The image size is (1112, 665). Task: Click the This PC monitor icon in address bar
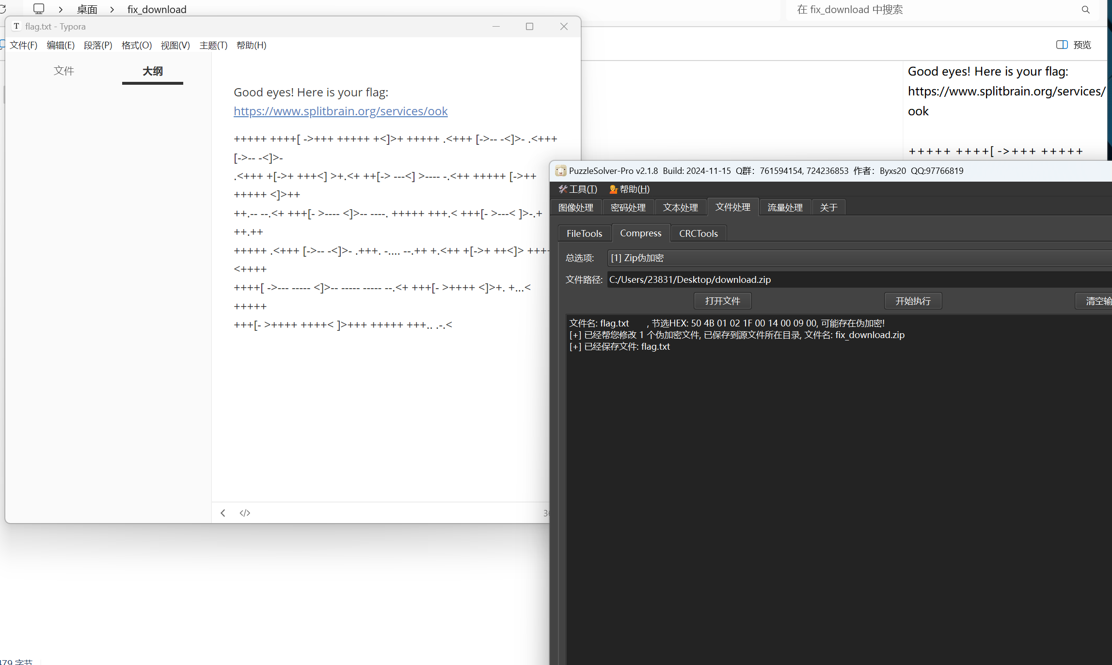39,9
